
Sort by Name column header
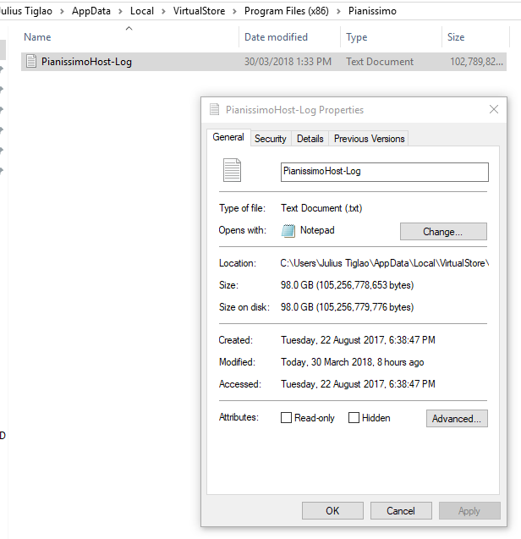click(37, 37)
